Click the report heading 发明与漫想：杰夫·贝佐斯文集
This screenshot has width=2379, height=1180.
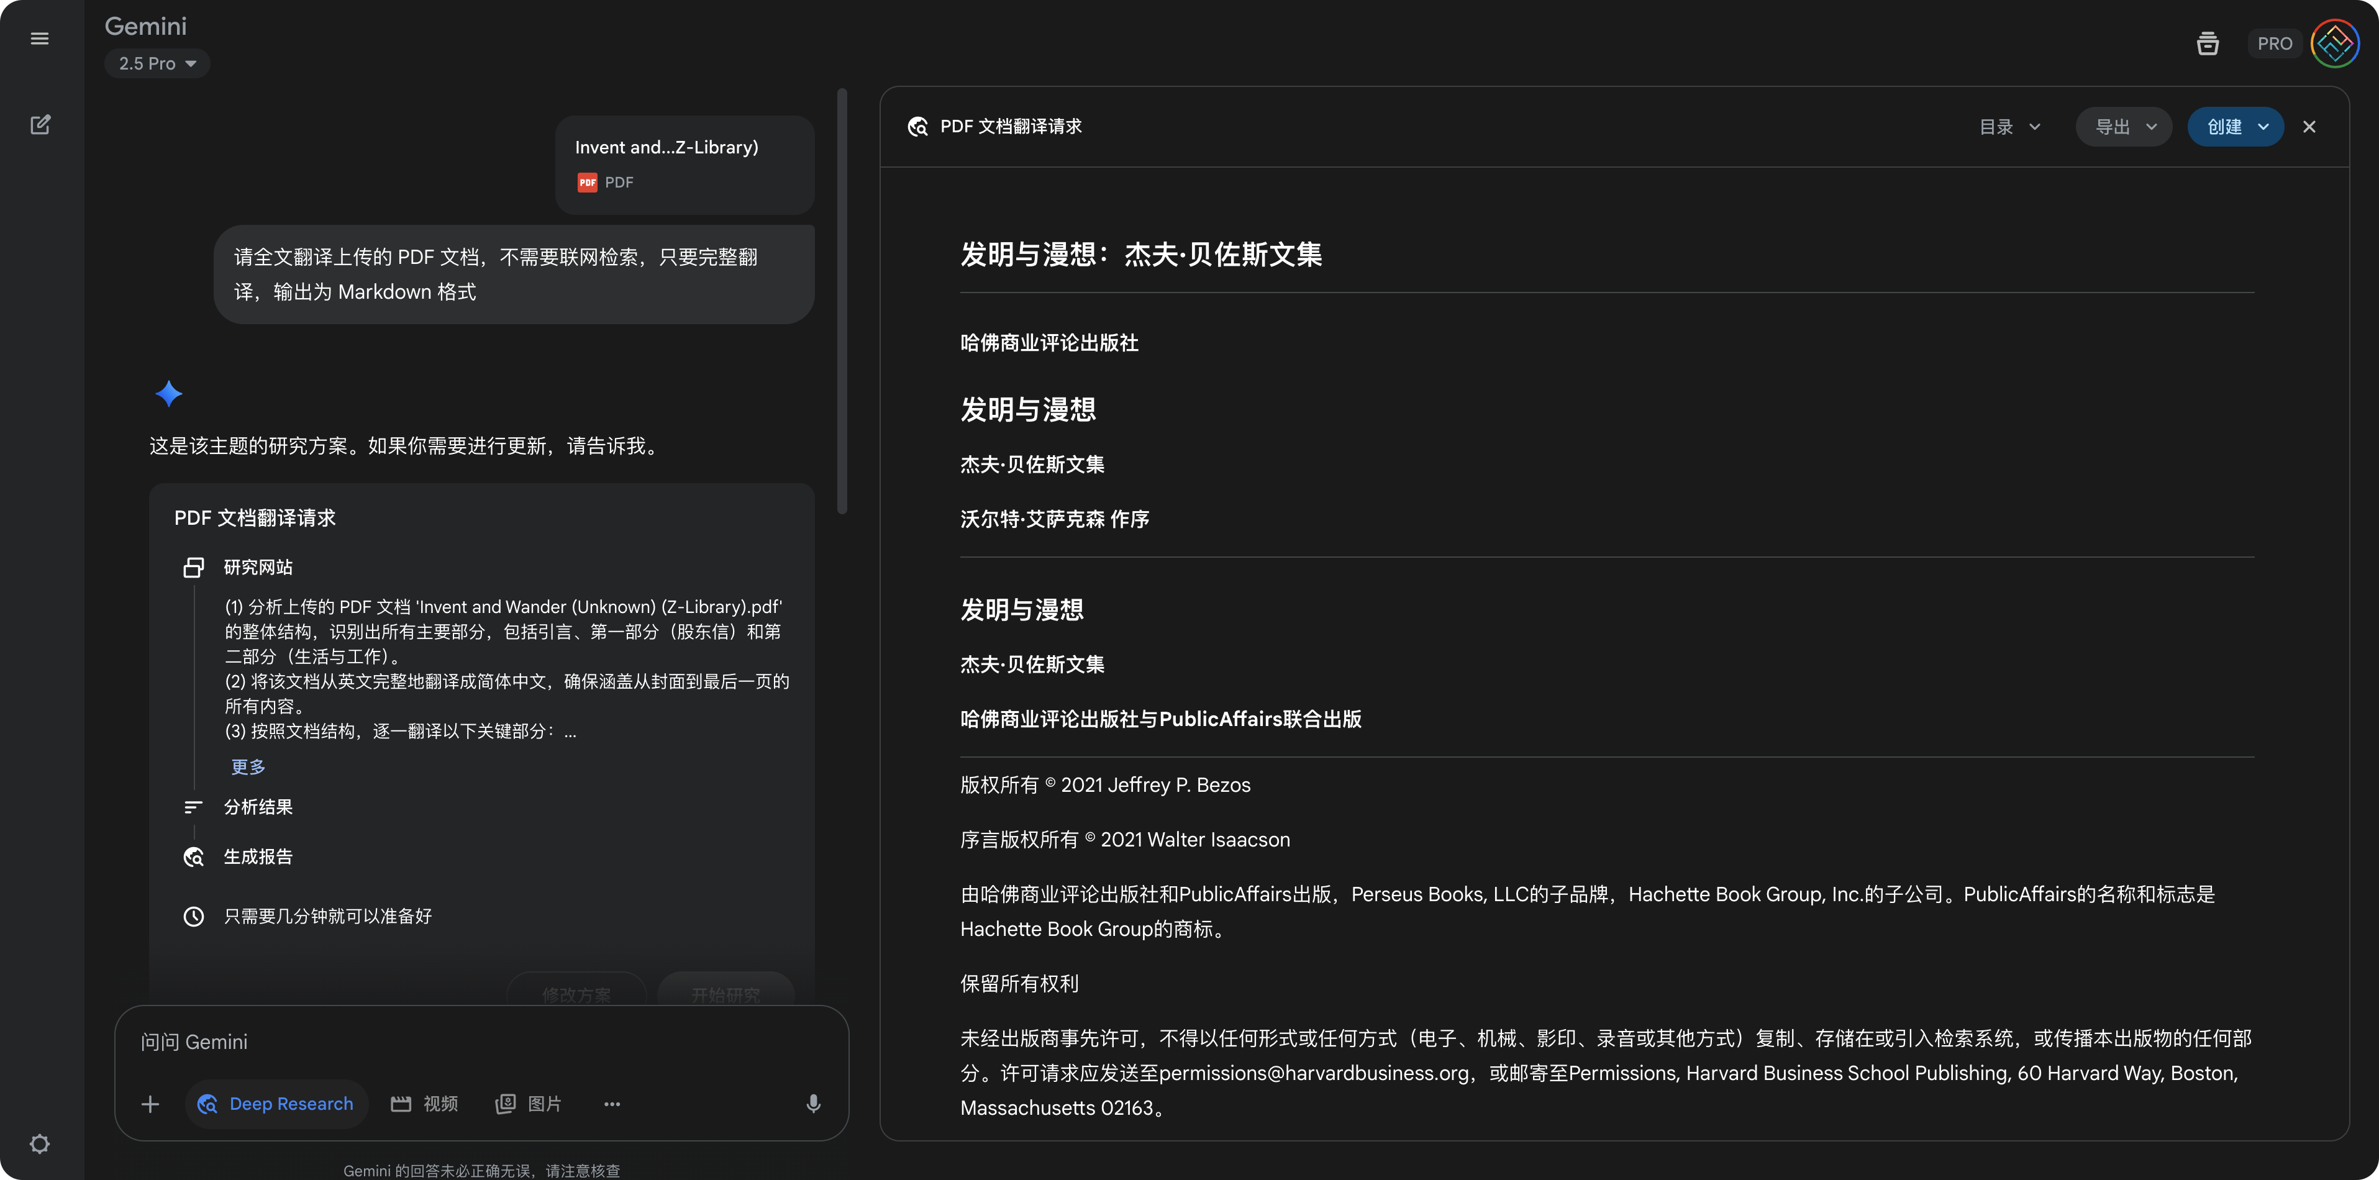(1140, 254)
